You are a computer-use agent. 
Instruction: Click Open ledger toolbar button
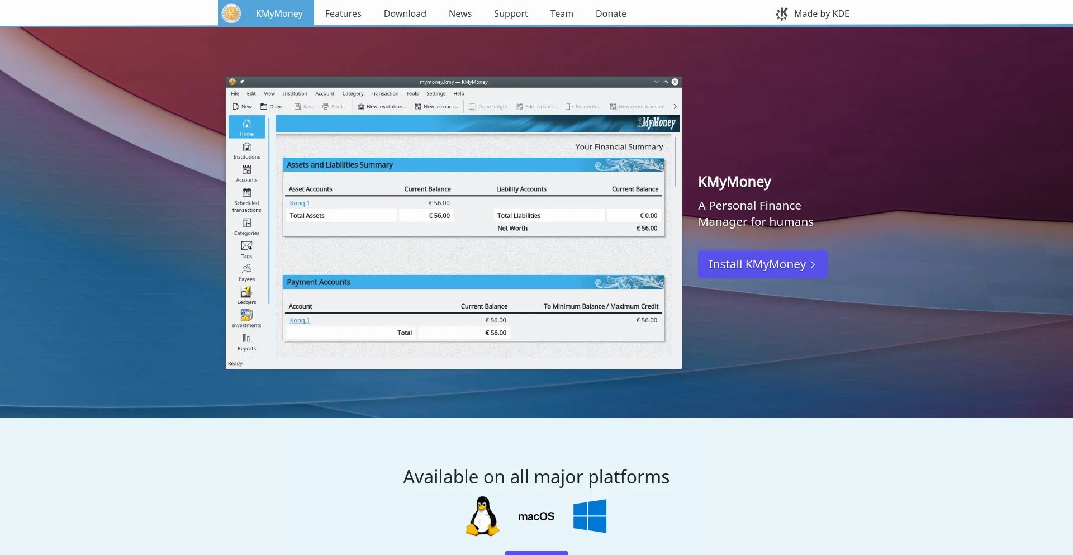[x=488, y=106]
